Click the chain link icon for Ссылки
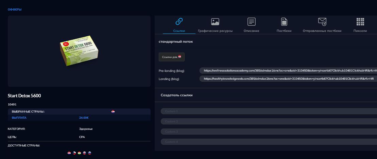 (x=179, y=22)
